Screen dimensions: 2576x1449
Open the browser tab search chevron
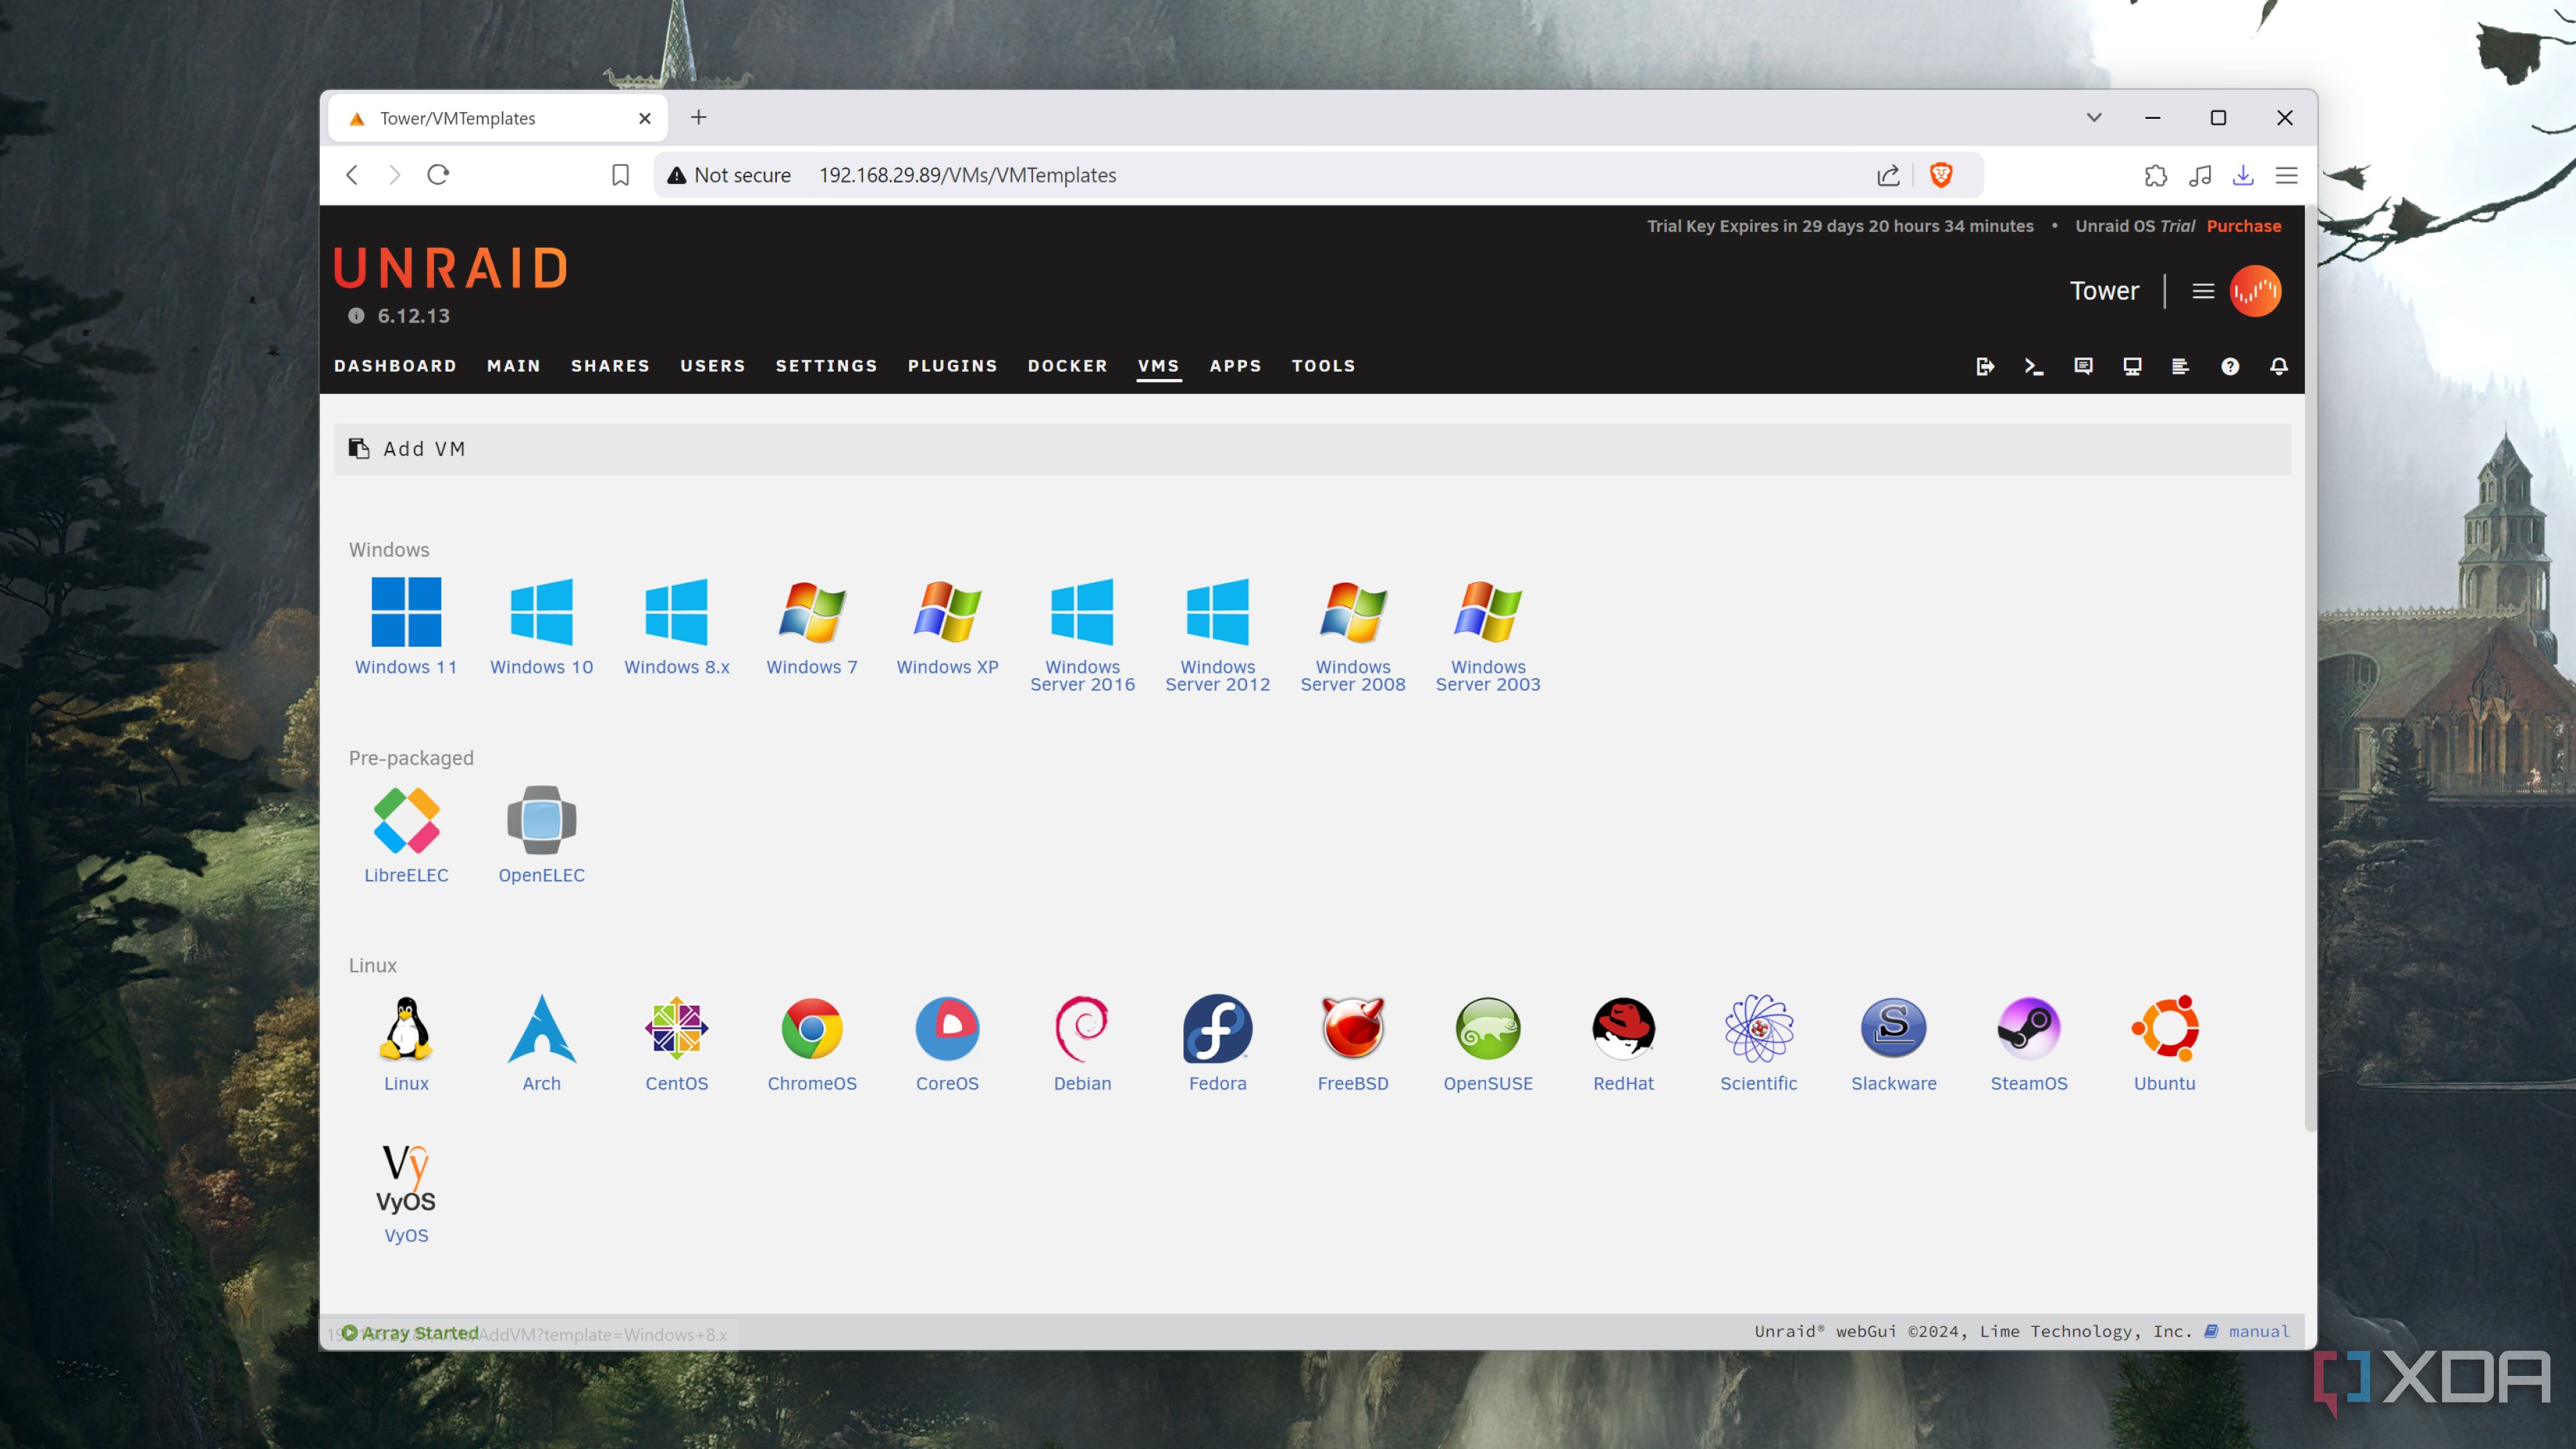pyautogui.click(x=2094, y=118)
